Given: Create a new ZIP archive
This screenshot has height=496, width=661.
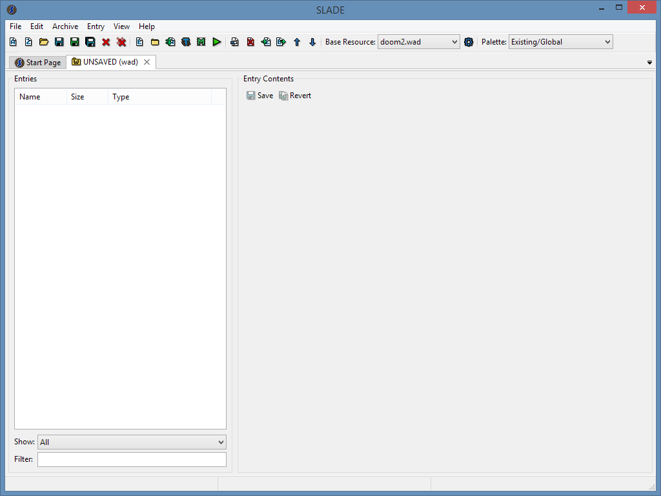Looking at the screenshot, I should 28,42.
